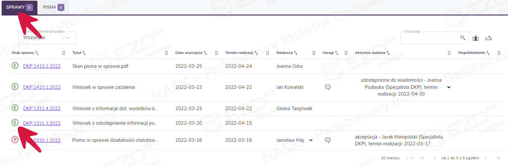Click the export icon next to search

(489, 38)
